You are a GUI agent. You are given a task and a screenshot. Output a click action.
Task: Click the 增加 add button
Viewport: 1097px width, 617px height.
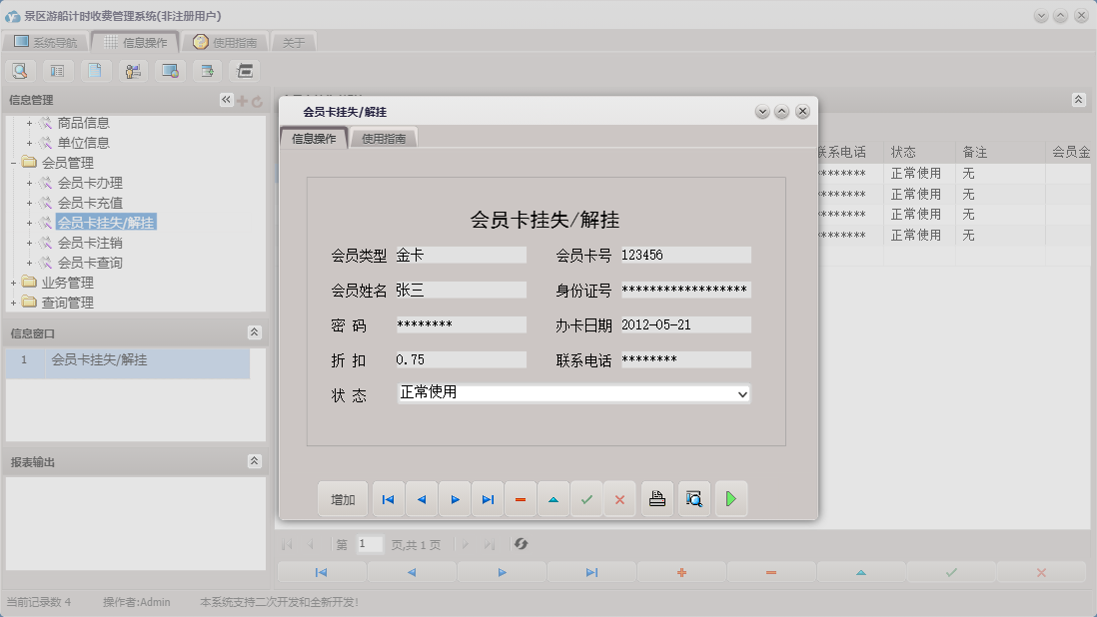pyautogui.click(x=343, y=498)
